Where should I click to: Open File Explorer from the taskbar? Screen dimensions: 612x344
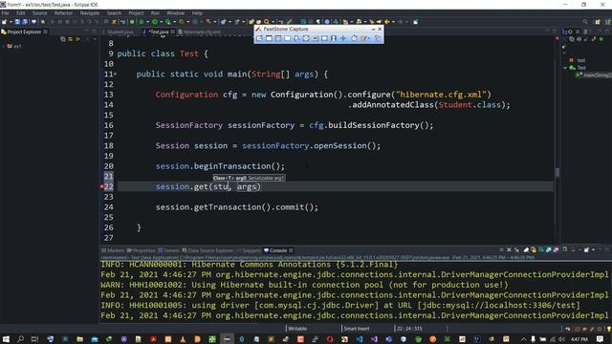[79, 339]
